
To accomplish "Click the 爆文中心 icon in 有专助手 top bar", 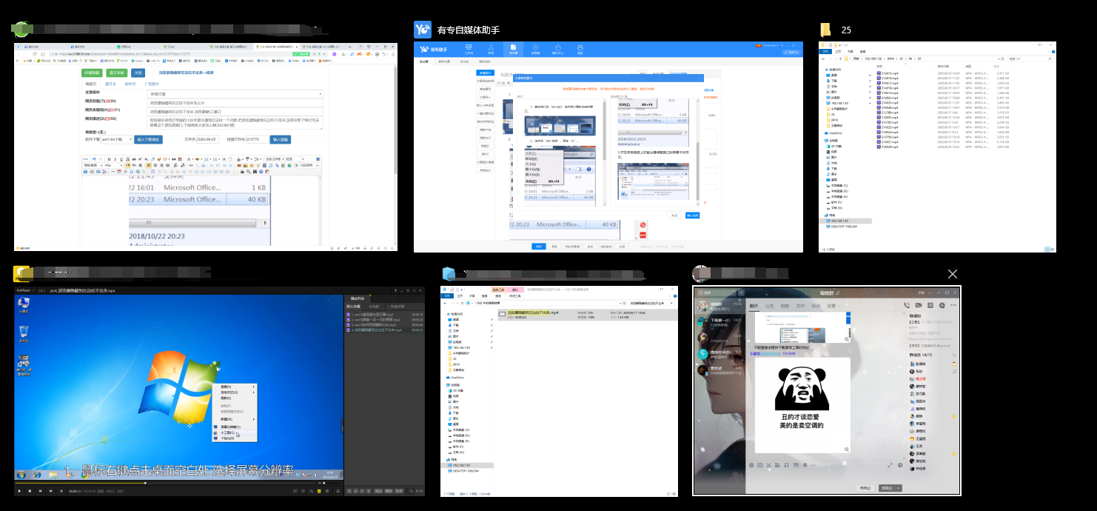I will (x=557, y=48).
